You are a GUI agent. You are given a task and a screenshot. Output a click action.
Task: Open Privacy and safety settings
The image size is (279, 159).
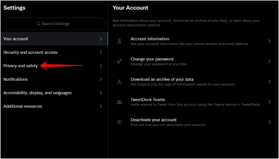point(54,66)
